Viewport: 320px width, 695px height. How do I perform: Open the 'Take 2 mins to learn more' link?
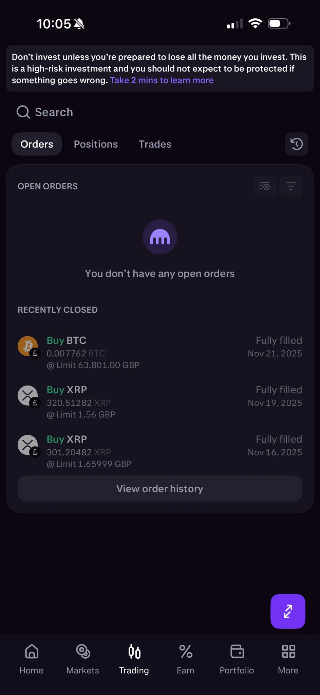point(162,80)
